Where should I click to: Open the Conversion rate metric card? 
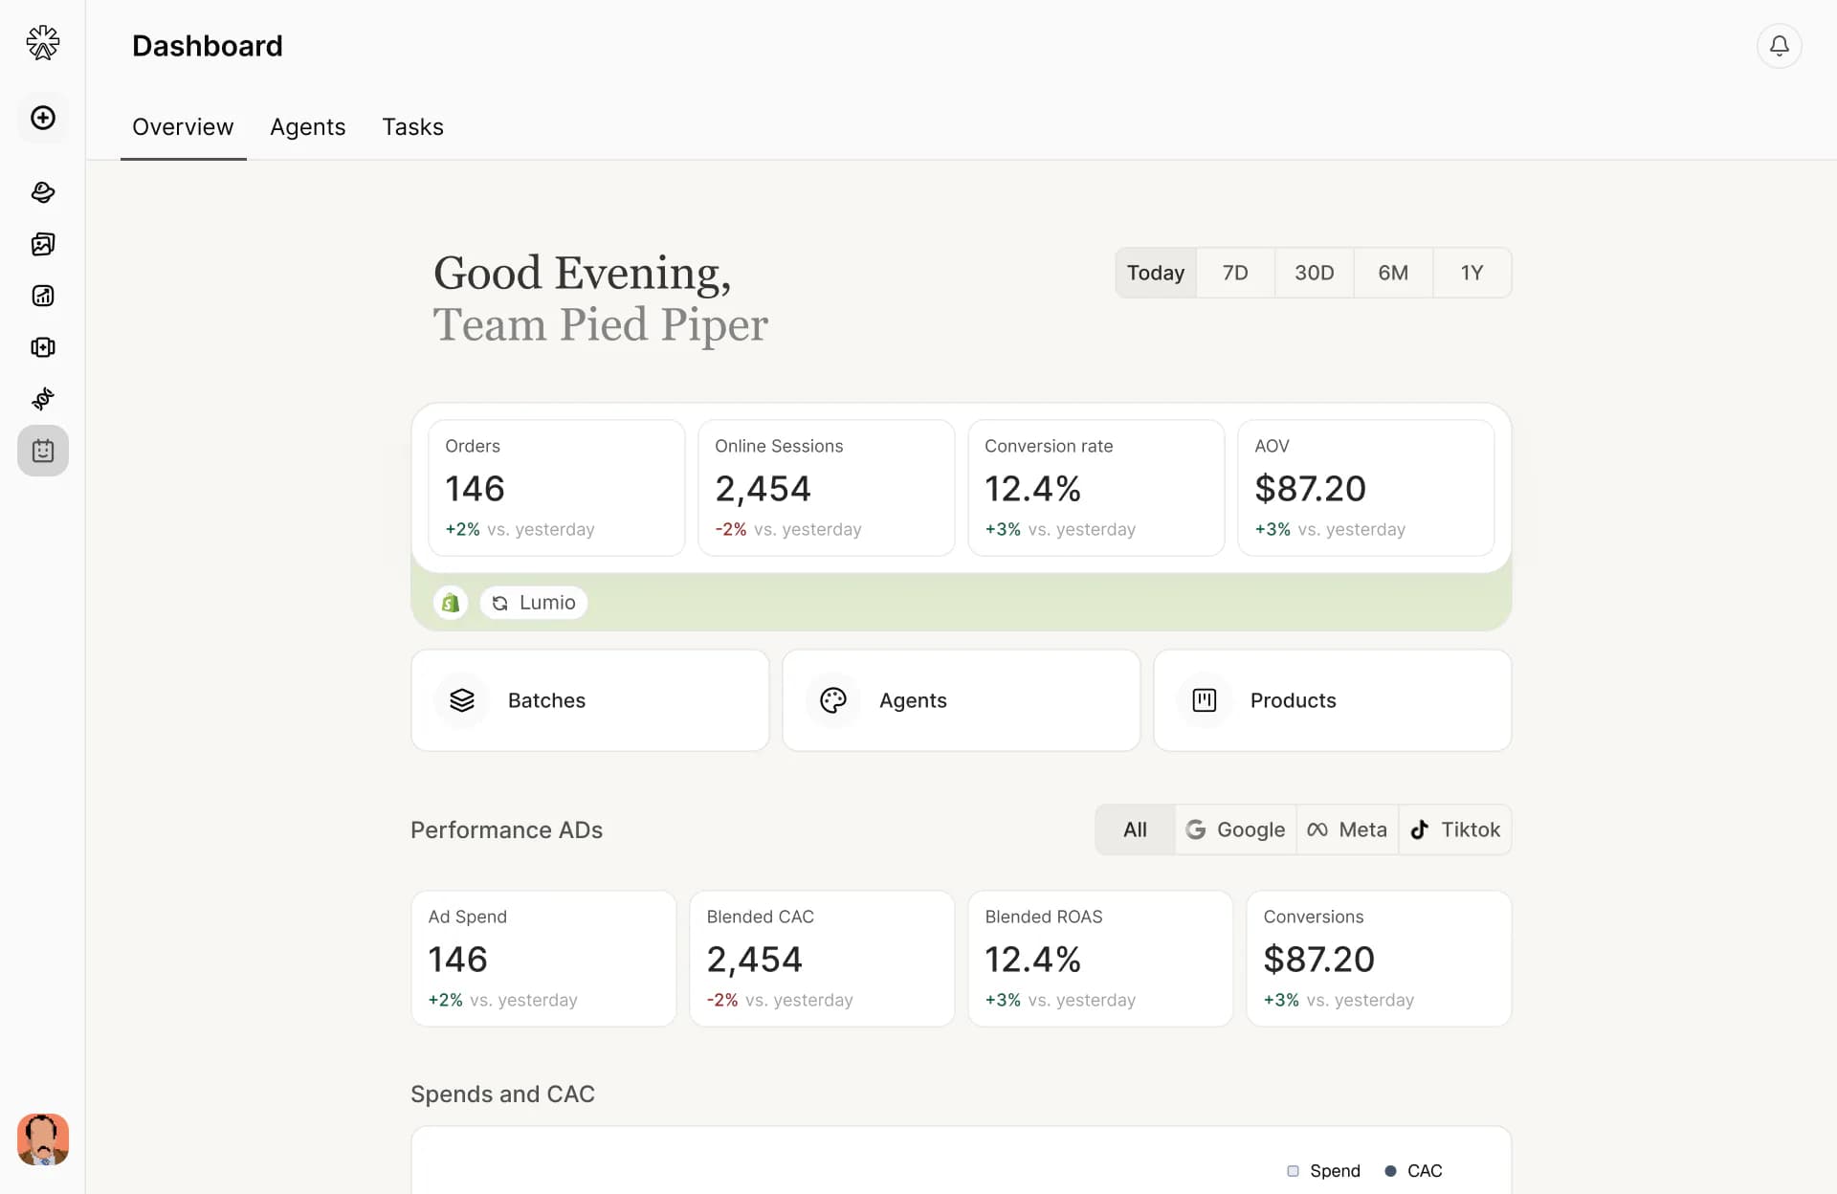click(1096, 488)
